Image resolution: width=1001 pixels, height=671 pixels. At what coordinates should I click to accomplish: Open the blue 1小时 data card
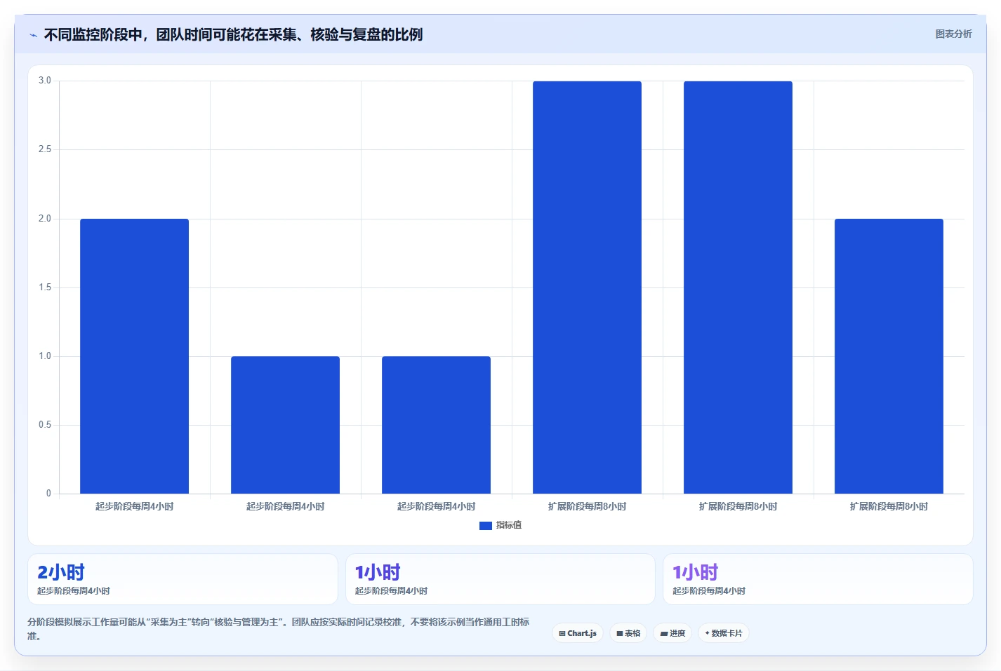click(500, 579)
